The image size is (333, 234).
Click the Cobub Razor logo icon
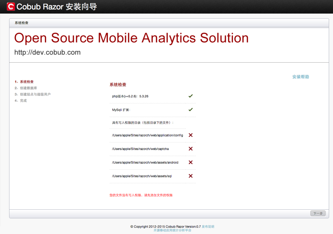tap(11, 6)
